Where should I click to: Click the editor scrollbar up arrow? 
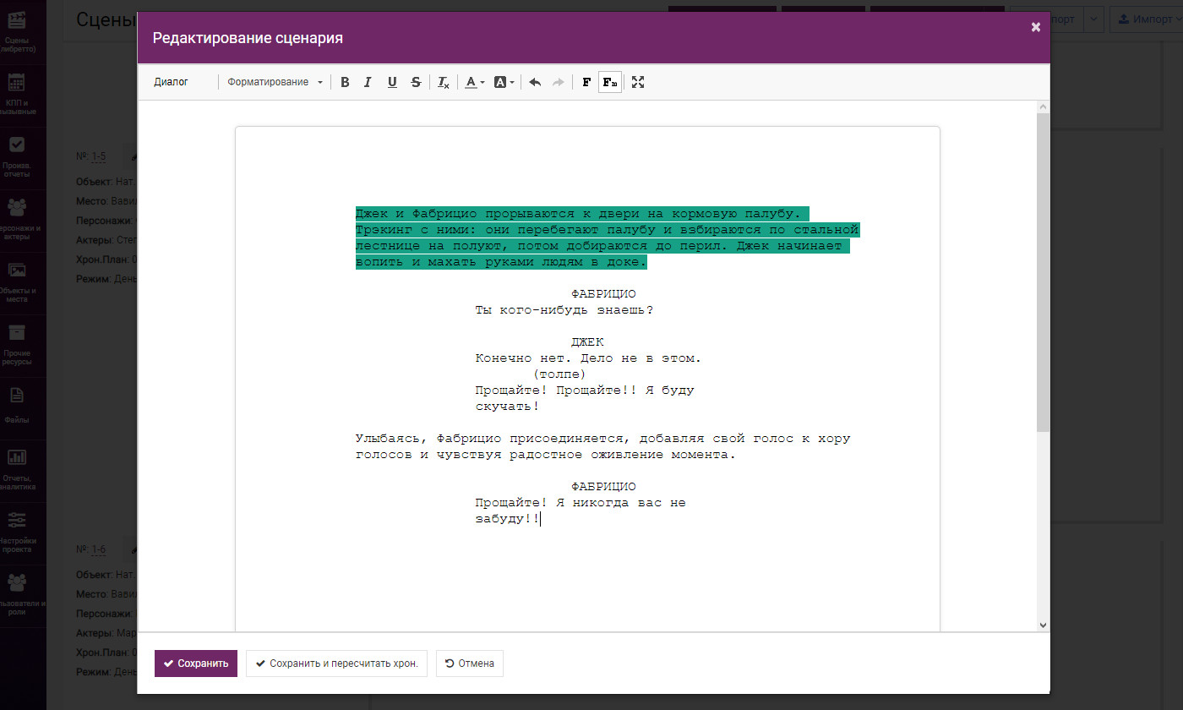[x=1043, y=106]
